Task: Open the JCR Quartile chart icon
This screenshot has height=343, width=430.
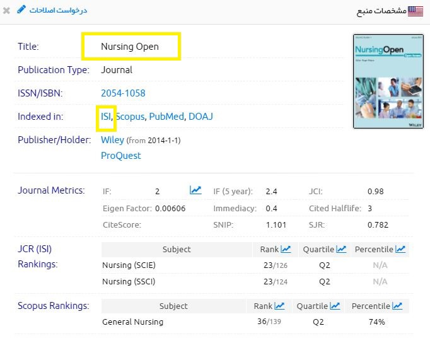Action: (341, 250)
